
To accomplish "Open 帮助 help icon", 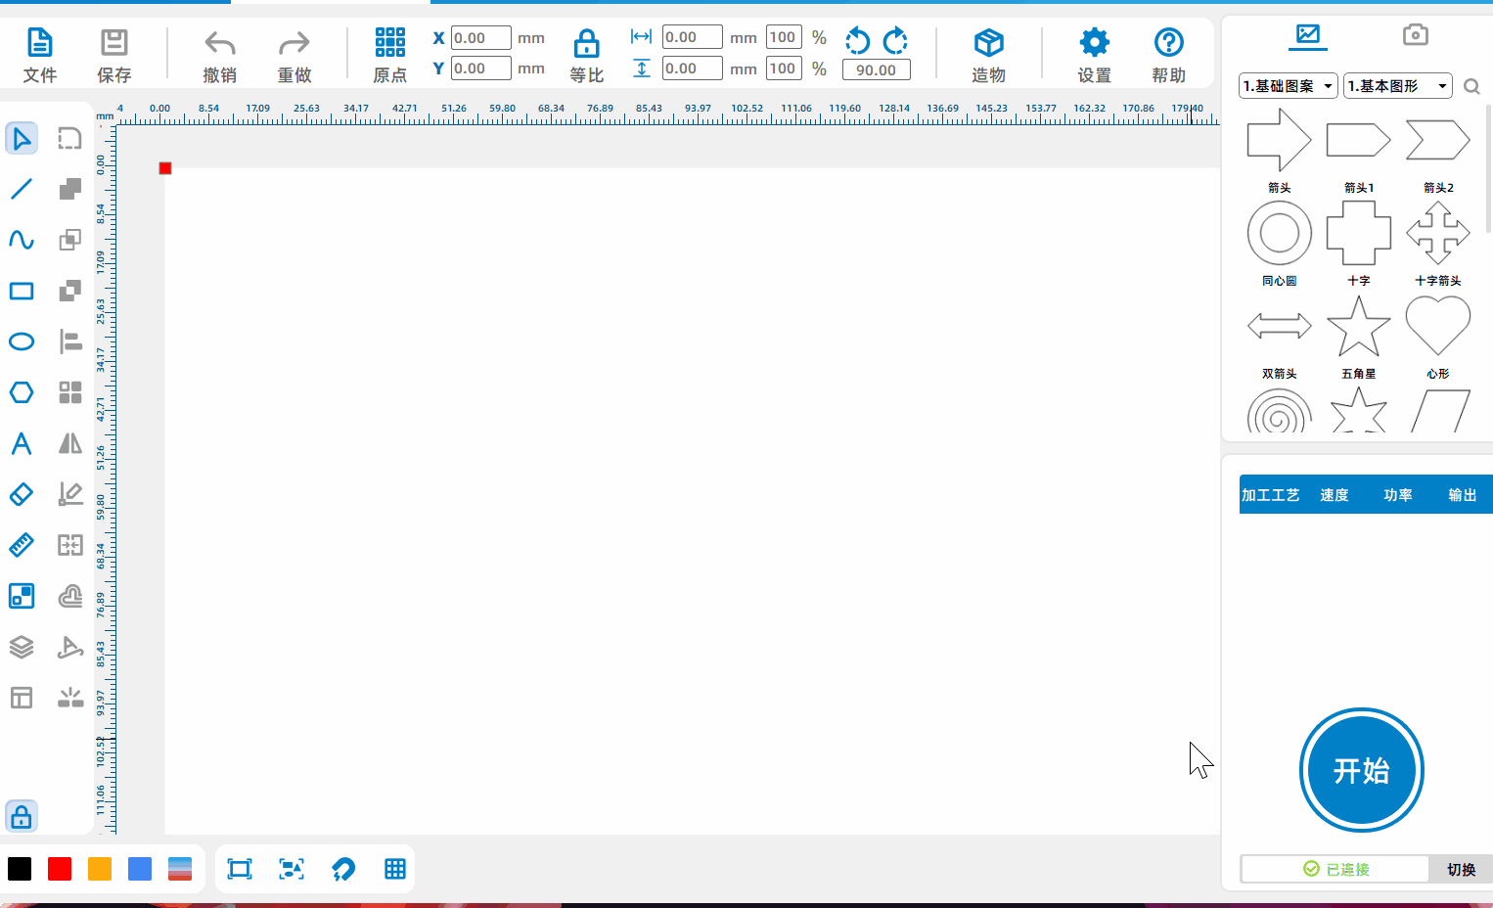I will pos(1168,42).
